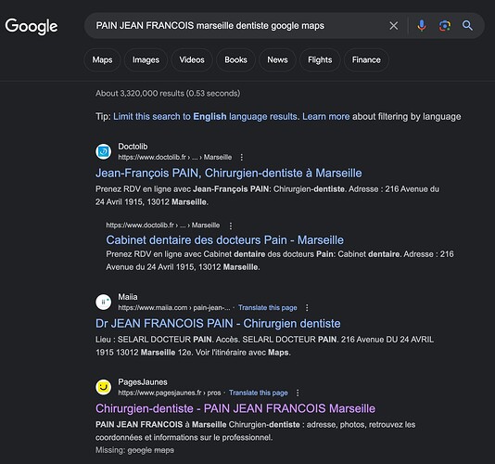Open Learn more about filtering by language
The height and width of the screenshot is (464, 495).
pyautogui.click(x=326, y=117)
